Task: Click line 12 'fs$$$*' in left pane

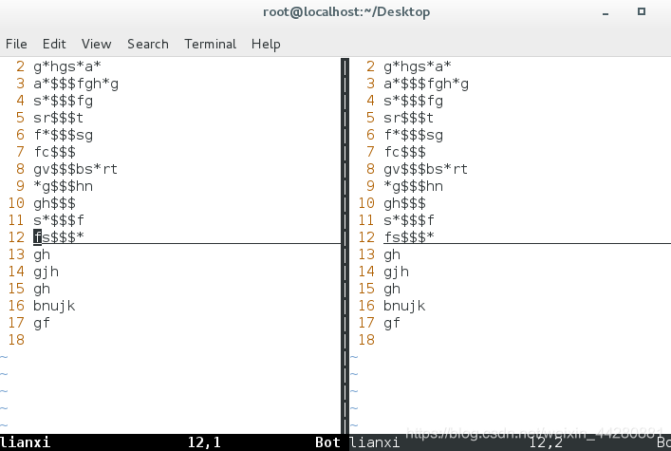Action: (x=59, y=236)
